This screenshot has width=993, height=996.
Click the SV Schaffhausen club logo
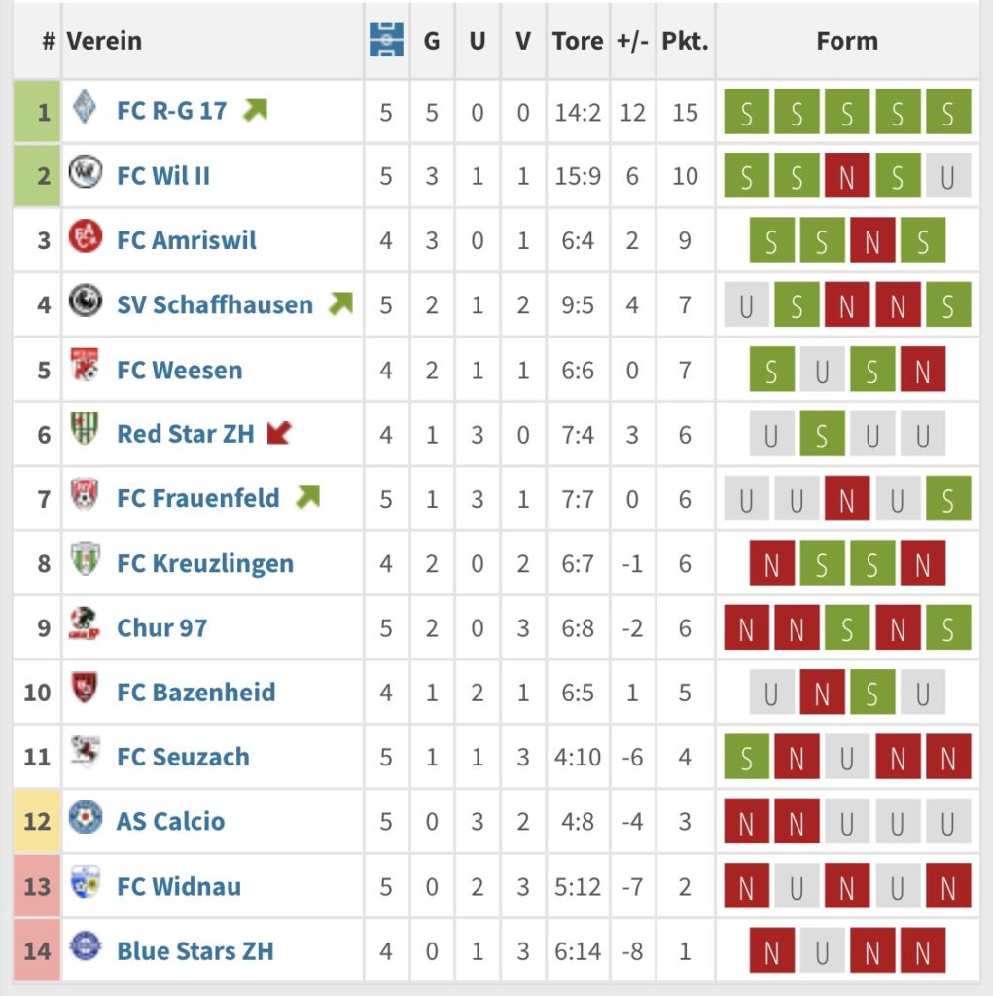pyautogui.click(x=86, y=301)
